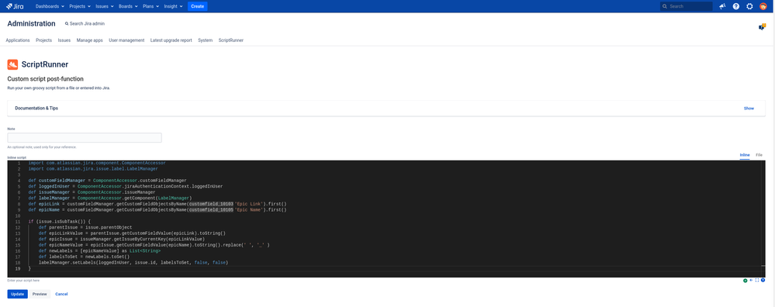Go to Issues admin tab
This screenshot has height=307, width=775.
click(64, 40)
